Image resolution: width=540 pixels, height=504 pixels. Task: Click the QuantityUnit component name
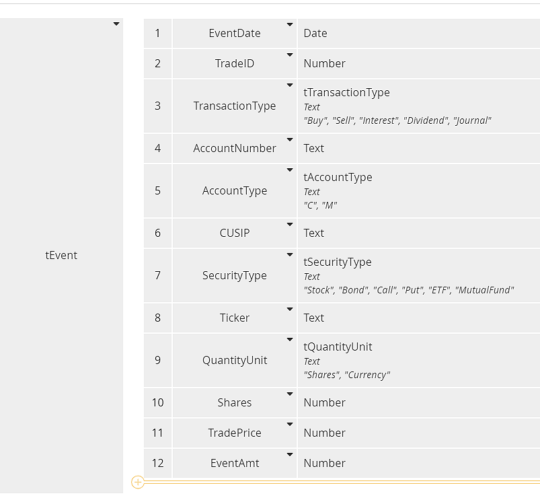tap(234, 360)
